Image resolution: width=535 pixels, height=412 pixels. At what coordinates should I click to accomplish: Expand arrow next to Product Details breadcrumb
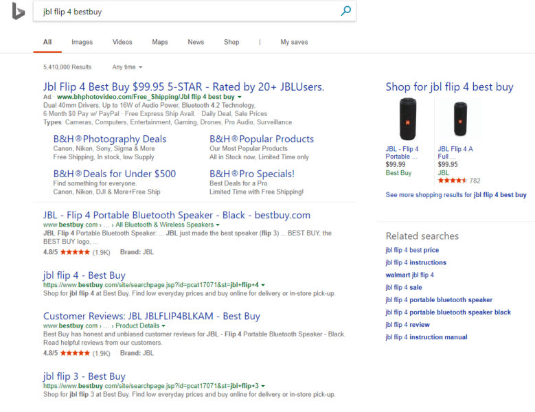coord(163,325)
